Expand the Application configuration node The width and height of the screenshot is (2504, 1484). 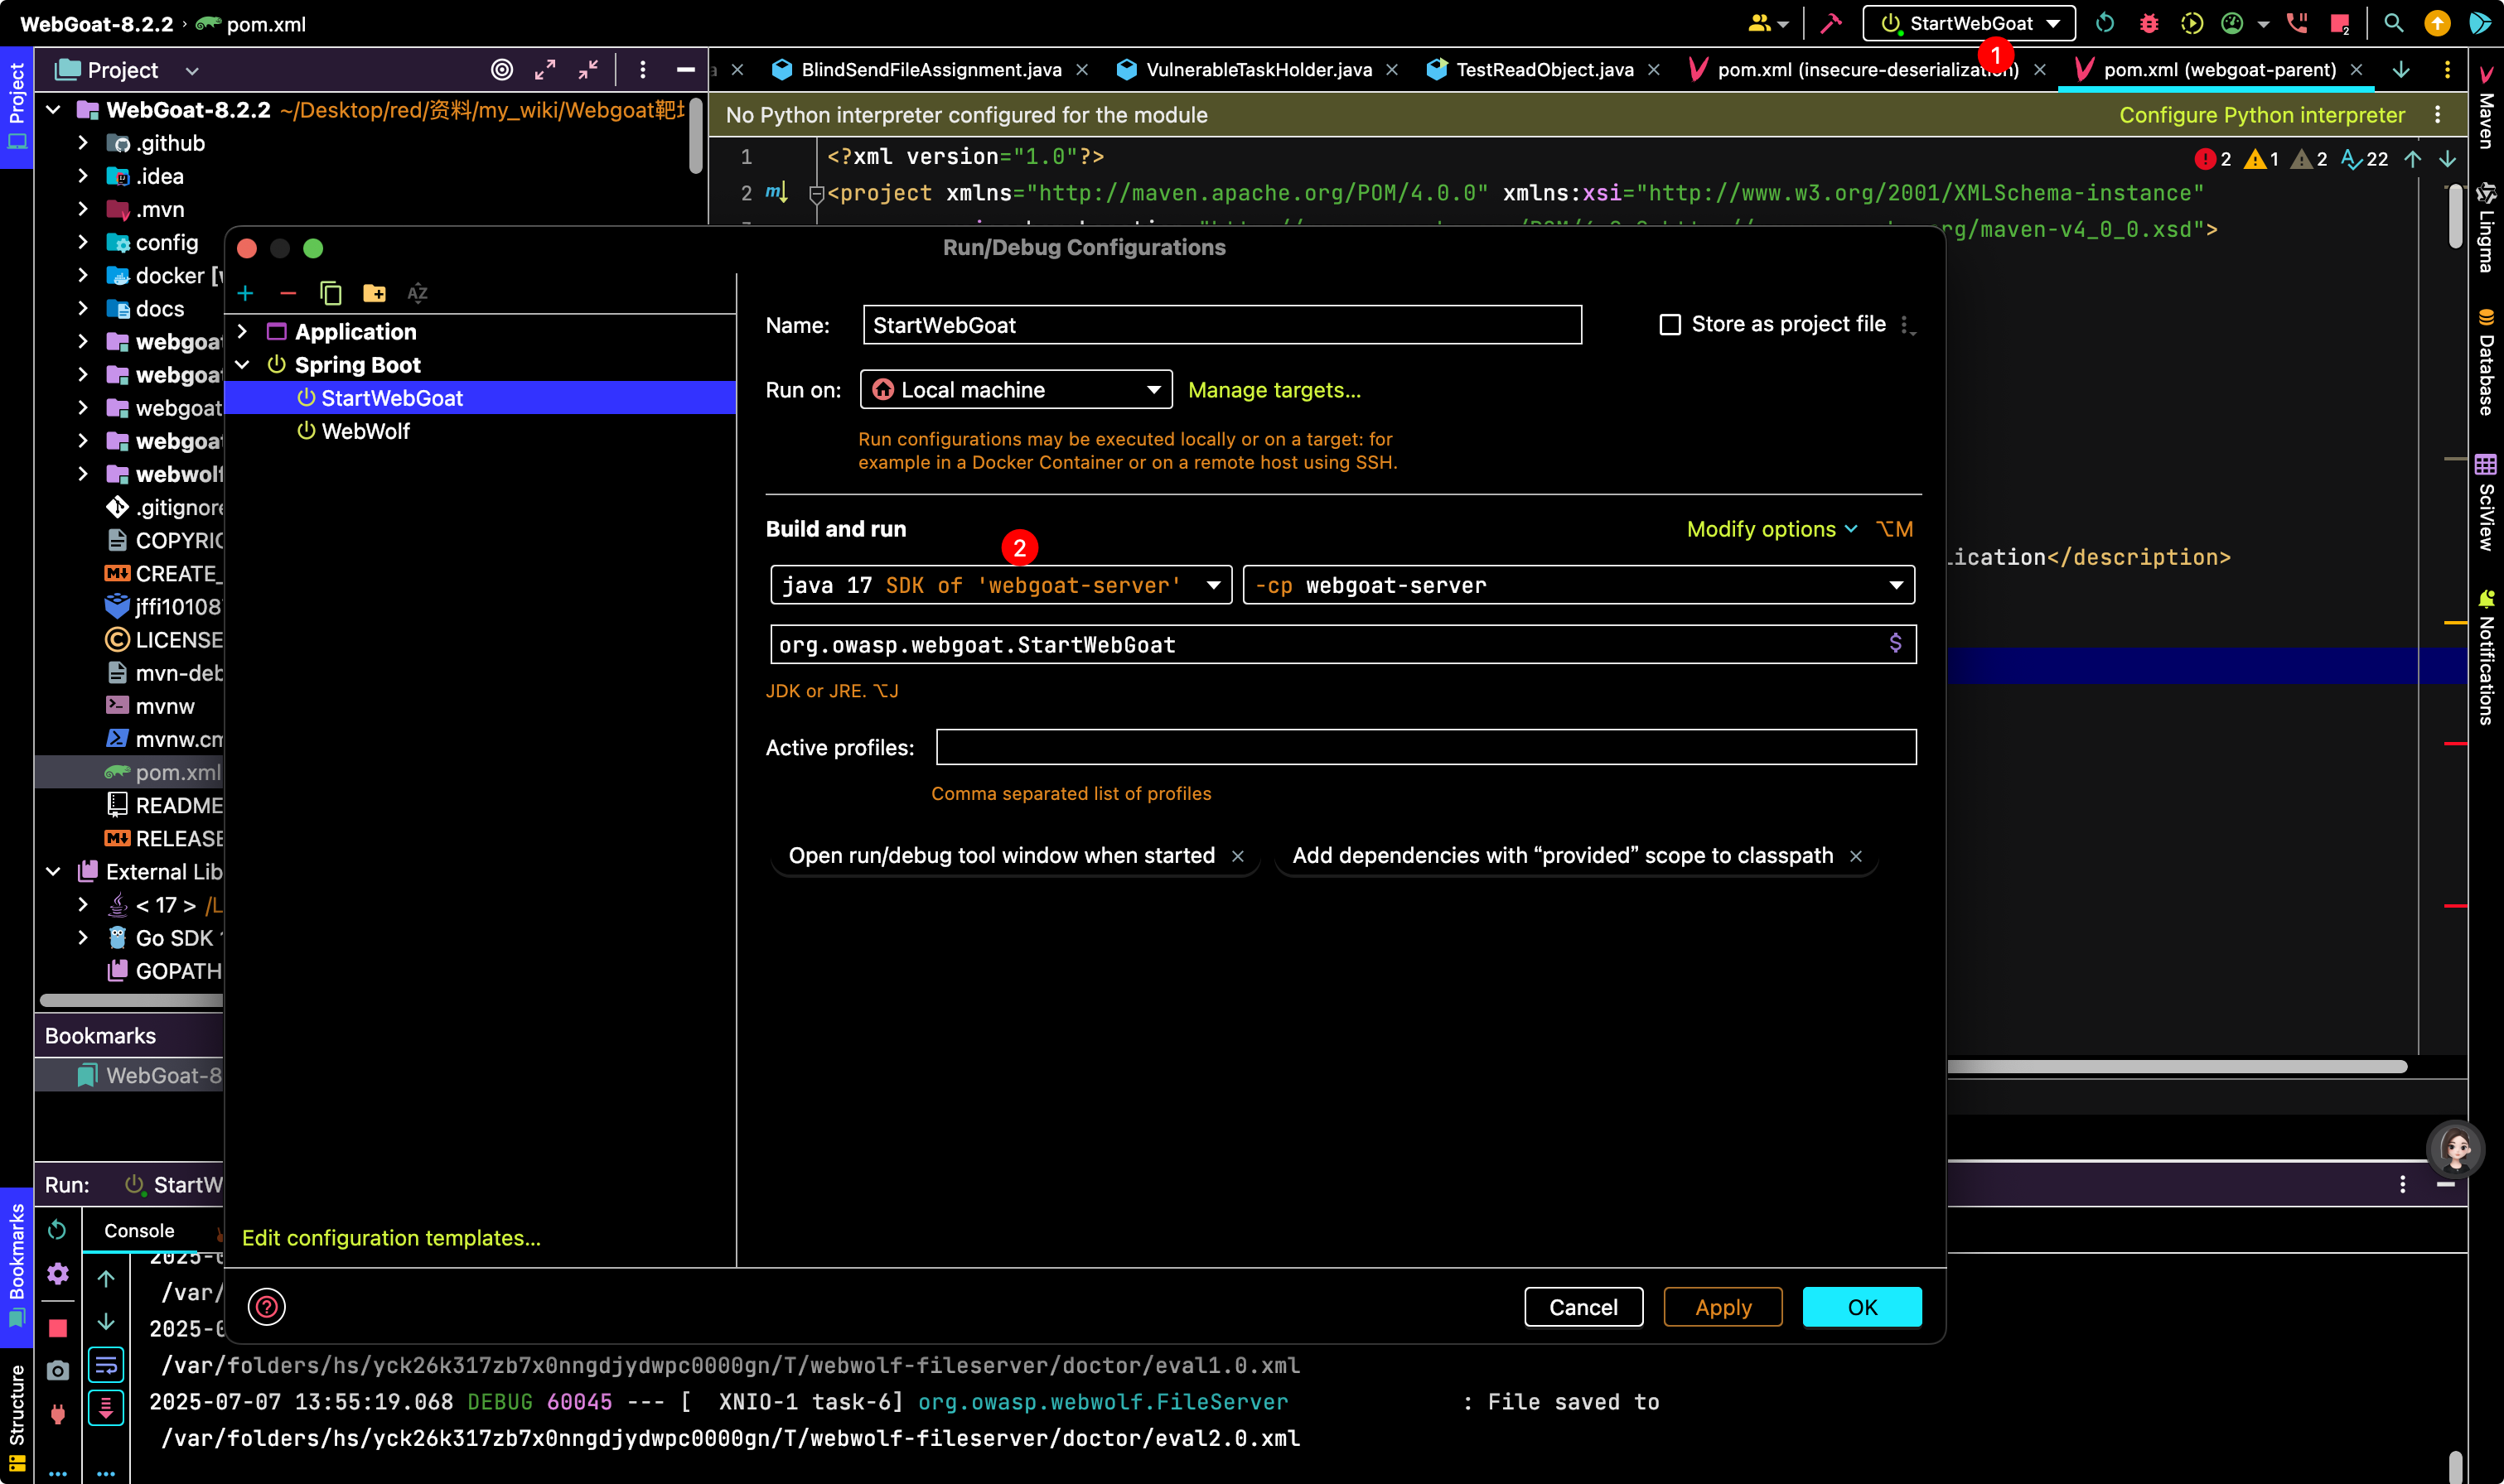(x=242, y=331)
